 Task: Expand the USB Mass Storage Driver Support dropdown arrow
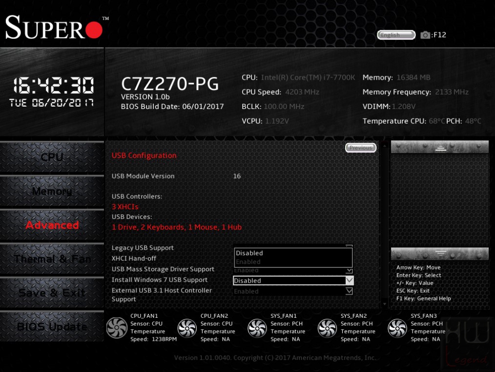(x=349, y=271)
